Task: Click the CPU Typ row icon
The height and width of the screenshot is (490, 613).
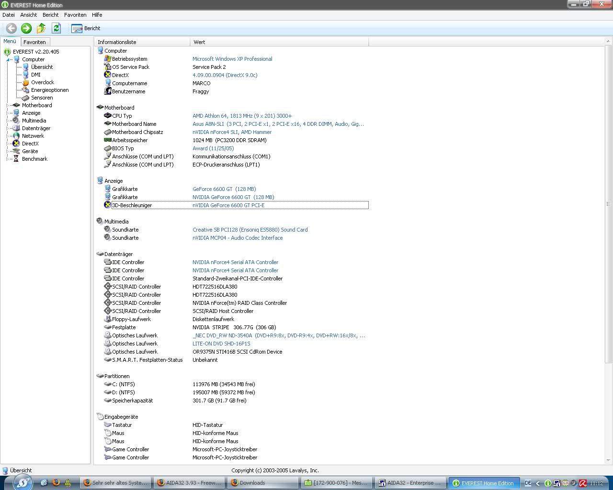Action: tap(108, 115)
